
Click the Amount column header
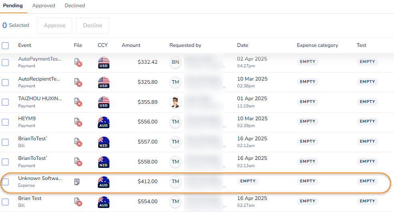pyautogui.click(x=131, y=45)
